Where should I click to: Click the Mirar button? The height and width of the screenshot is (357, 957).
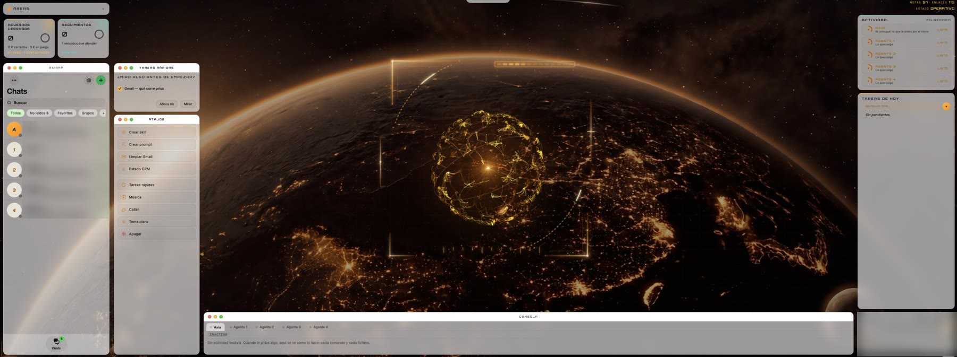coord(188,104)
